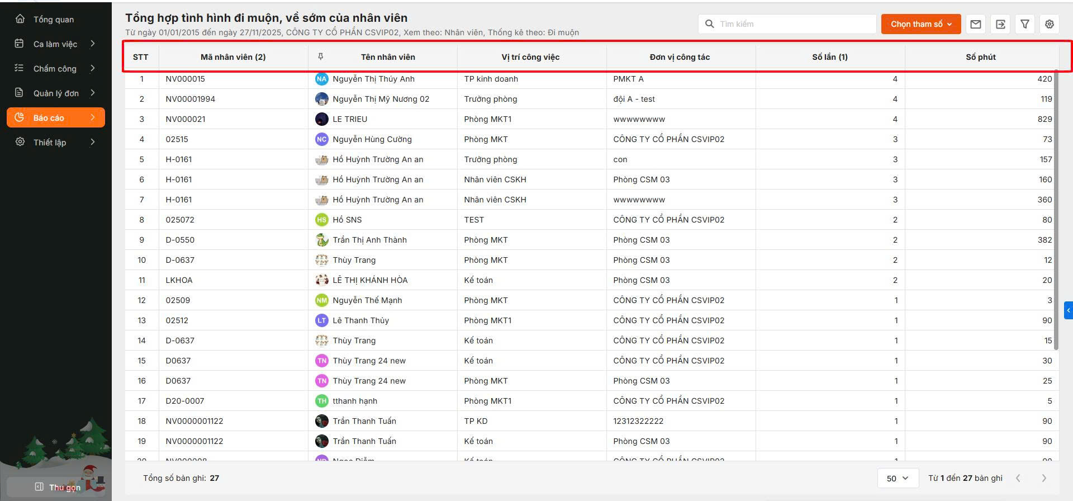Viewport: 1073px width, 501px height.
Task: Open Tổng quan in sidebar
Action: (54, 20)
